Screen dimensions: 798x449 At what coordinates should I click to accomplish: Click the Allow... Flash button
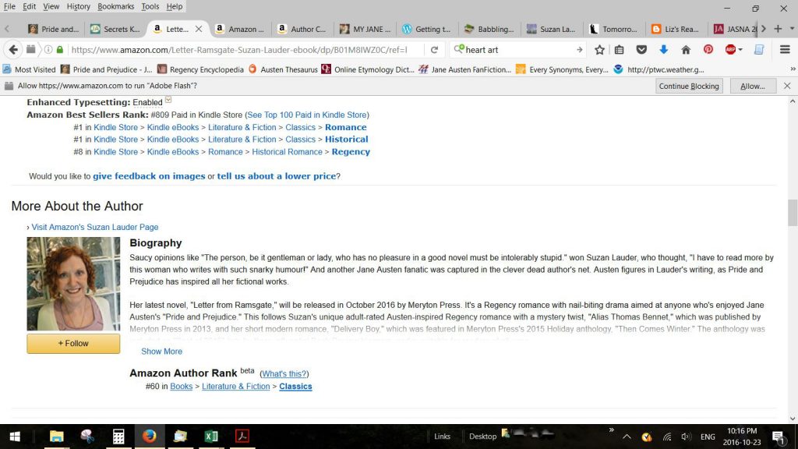click(x=753, y=86)
